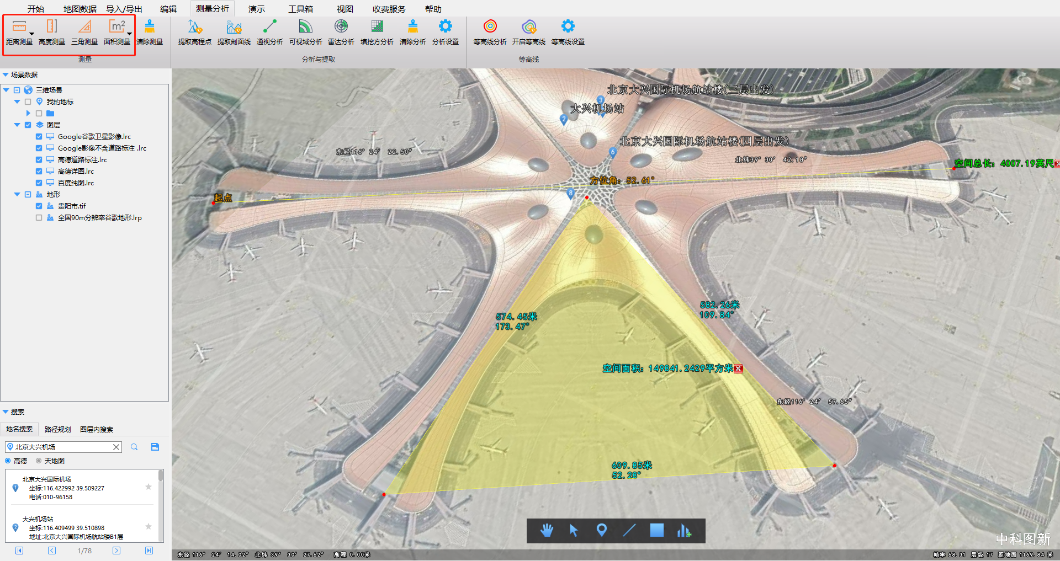Open the 工具箱 menu tab
The width and height of the screenshot is (1060, 561).
click(301, 9)
